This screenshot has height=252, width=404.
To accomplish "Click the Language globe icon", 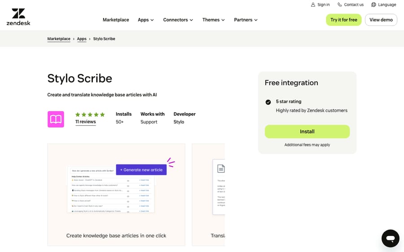I will 373,4.
